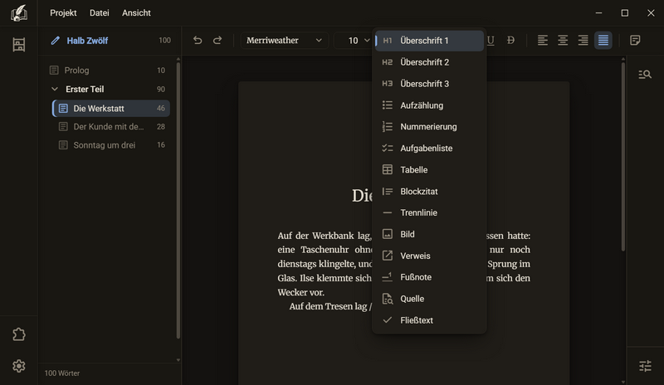Redo the last action
664x385 pixels.
point(217,40)
